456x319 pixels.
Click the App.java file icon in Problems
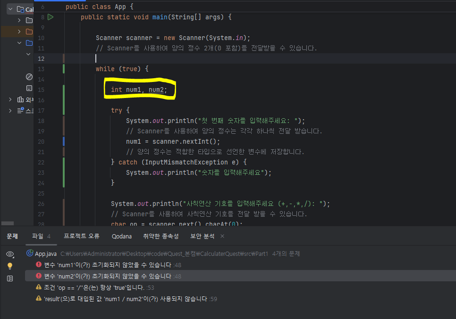[x=30, y=253]
